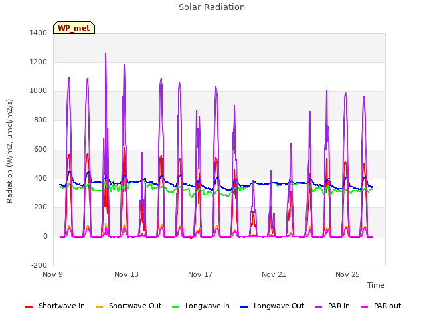The image size is (425, 319).
Task: Click the Solar Radiation chart title
Action: pos(212,7)
